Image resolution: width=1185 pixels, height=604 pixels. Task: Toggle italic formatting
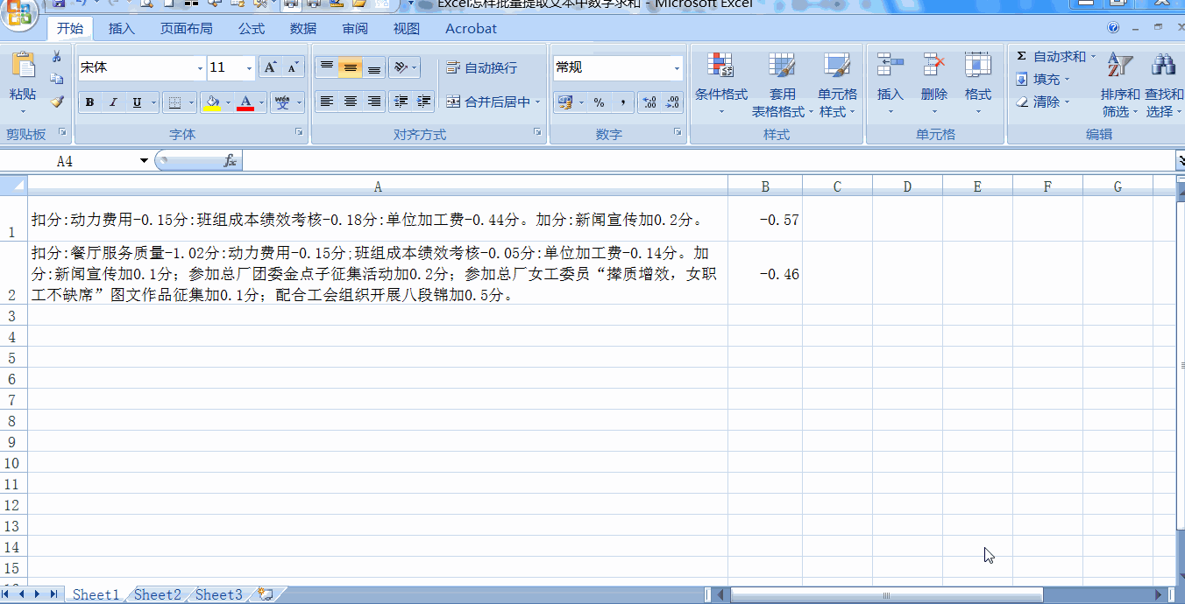click(114, 102)
